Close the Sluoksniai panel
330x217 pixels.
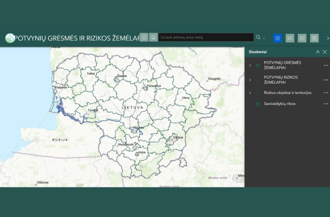tap(325, 51)
